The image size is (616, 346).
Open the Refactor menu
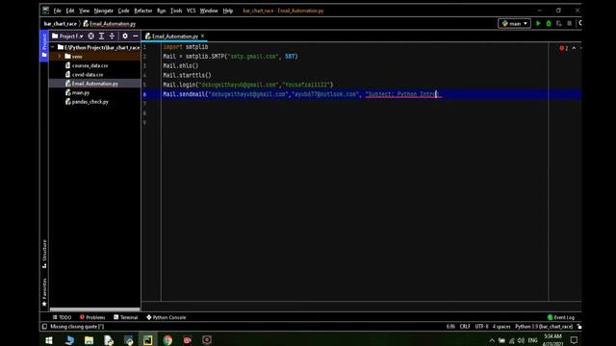coord(143,11)
